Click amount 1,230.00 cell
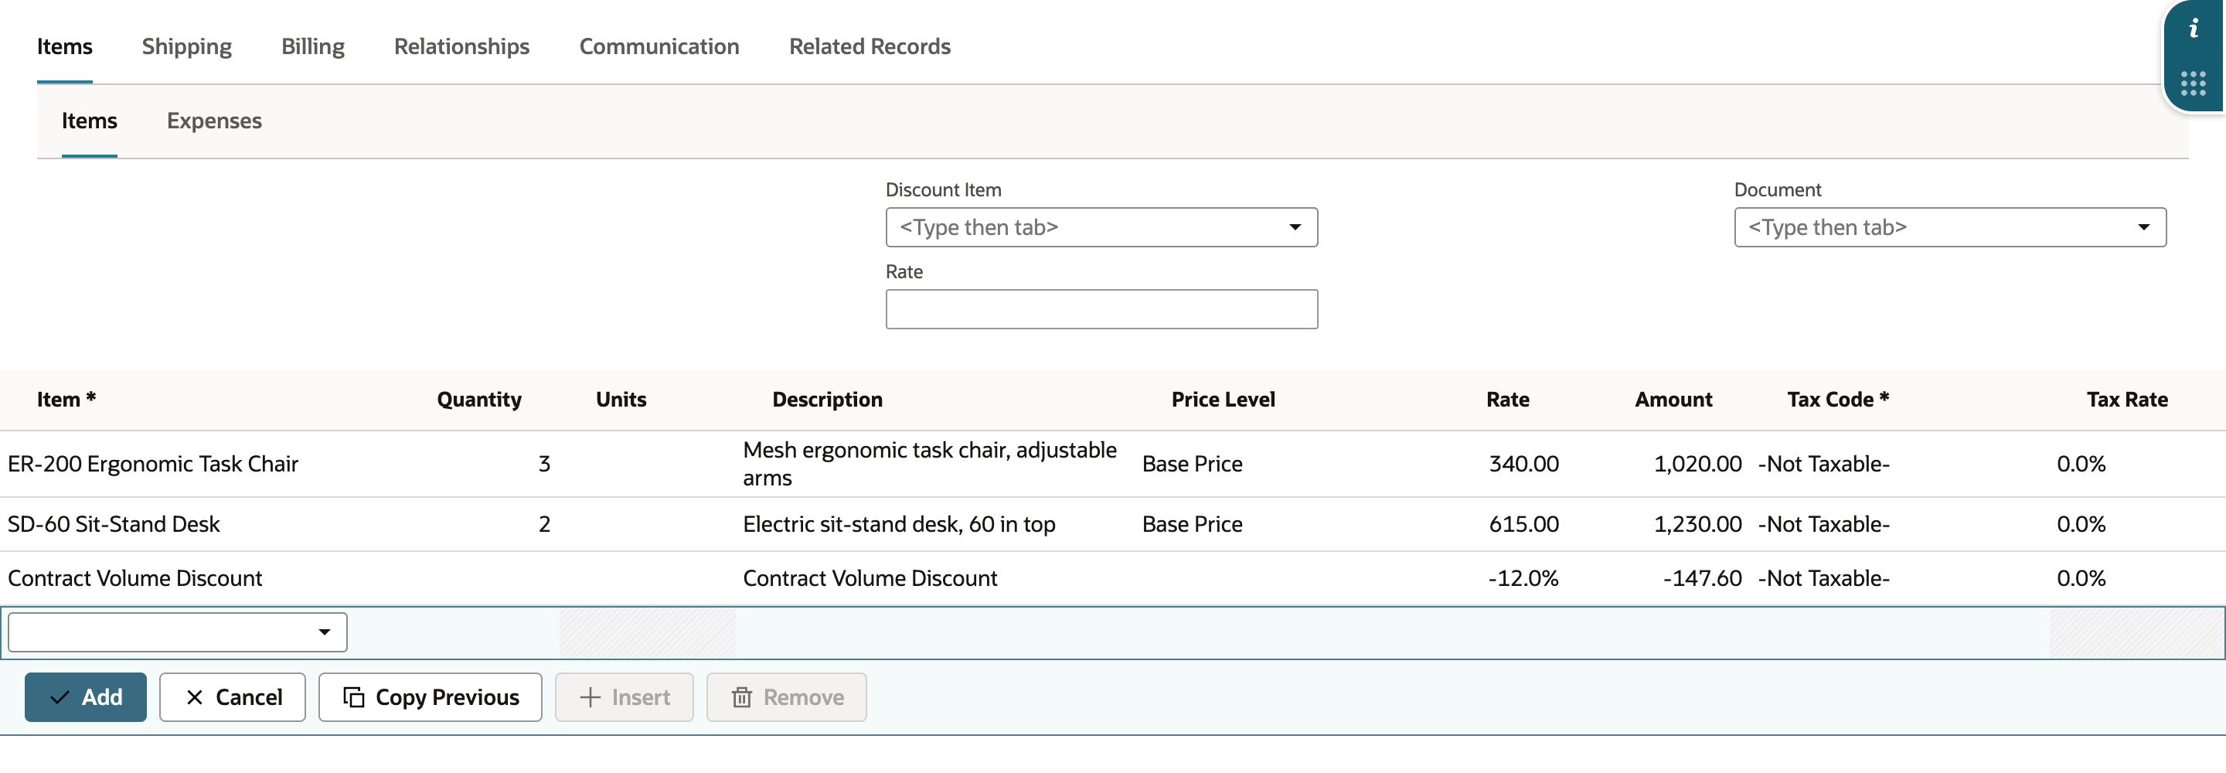 tap(1697, 524)
